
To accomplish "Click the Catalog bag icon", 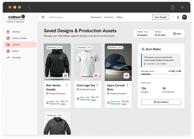I will 8,32.
